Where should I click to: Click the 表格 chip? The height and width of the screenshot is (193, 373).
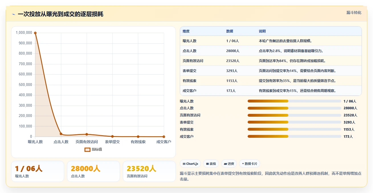point(211,164)
